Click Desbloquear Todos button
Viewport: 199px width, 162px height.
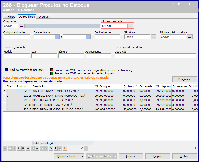(x=100, y=156)
